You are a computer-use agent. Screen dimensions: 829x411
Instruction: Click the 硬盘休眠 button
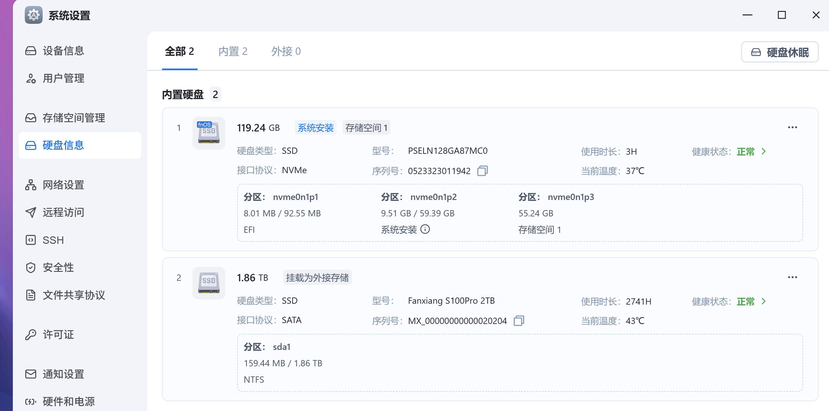point(780,52)
